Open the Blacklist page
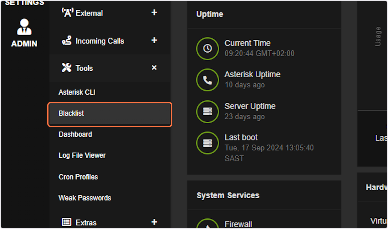Viewport: 388px width, 229px height. (110, 114)
